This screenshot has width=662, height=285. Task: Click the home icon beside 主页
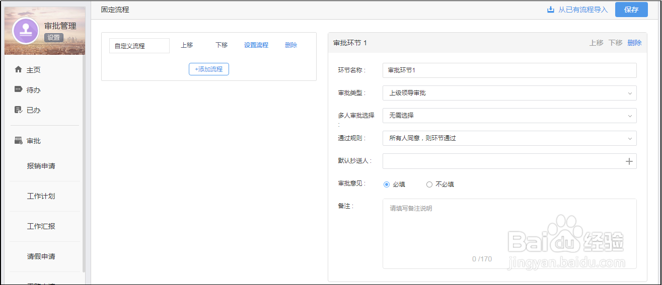point(19,69)
